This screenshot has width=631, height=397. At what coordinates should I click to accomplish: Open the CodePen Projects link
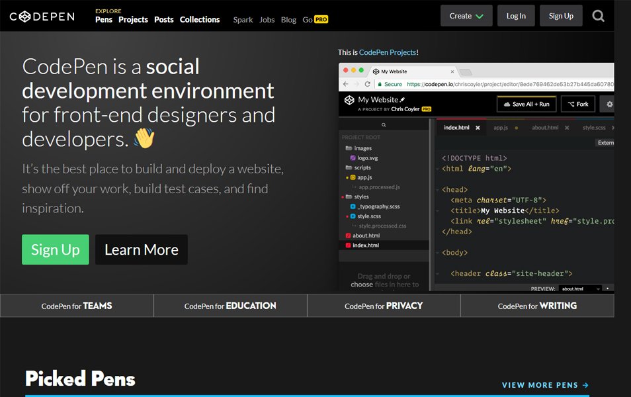(x=388, y=52)
